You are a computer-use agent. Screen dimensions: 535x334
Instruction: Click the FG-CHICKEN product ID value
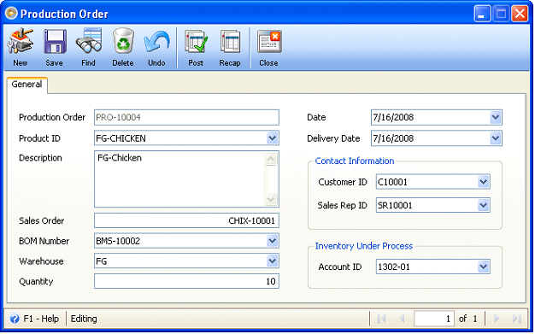click(x=121, y=138)
